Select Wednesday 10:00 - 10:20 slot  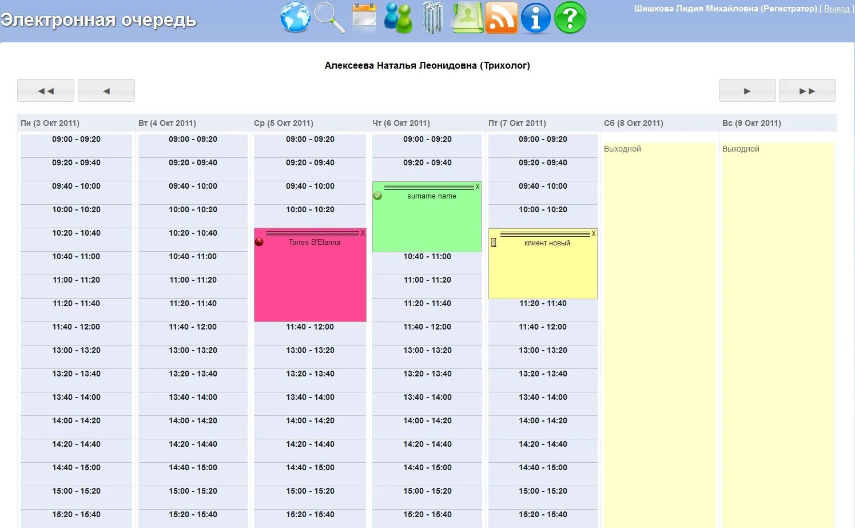[310, 216]
